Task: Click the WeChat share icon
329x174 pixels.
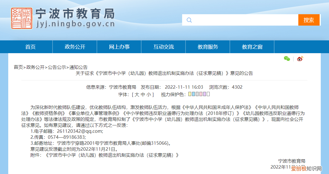Action: [287, 59]
